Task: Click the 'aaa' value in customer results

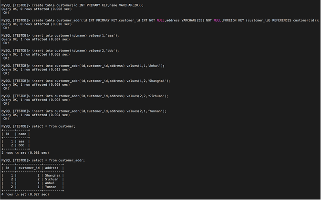Action: tap(21, 141)
